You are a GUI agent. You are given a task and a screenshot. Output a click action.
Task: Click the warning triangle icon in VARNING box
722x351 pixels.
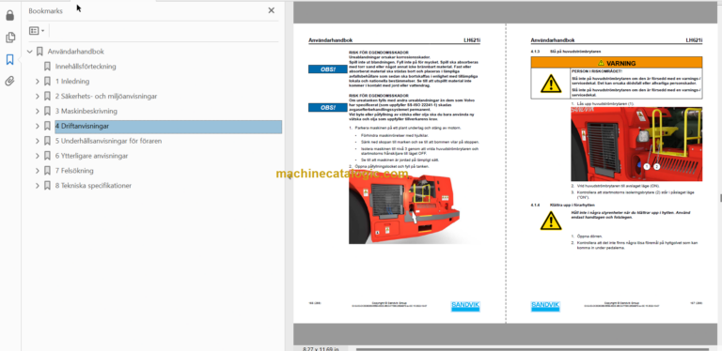[x=551, y=84]
